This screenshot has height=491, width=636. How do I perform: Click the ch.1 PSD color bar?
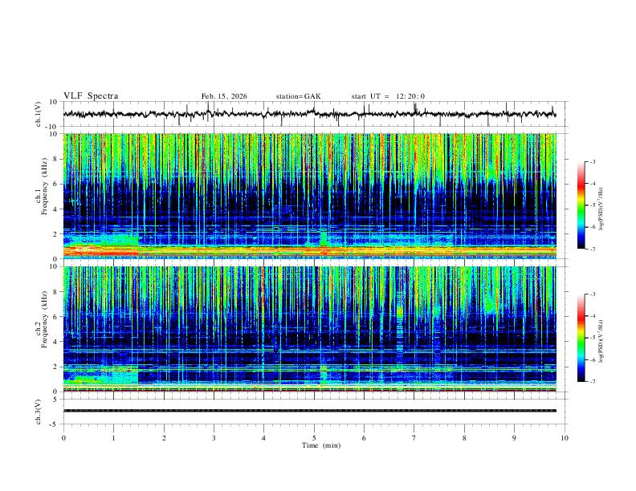pos(581,205)
